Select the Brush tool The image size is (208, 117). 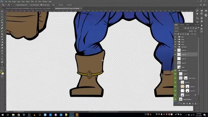[x=2, y=31]
